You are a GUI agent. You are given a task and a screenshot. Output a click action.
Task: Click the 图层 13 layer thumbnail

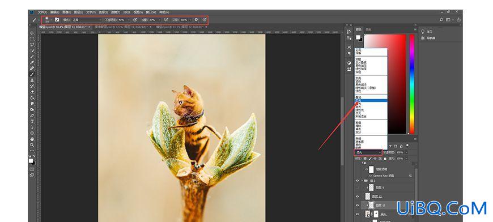371,205
